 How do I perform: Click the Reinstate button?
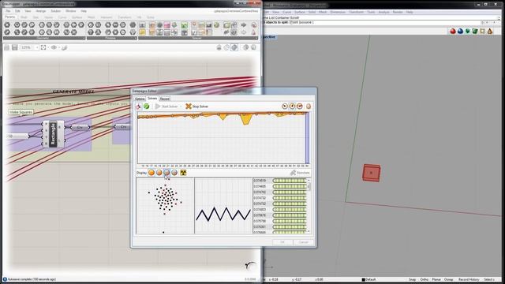[x=300, y=173]
